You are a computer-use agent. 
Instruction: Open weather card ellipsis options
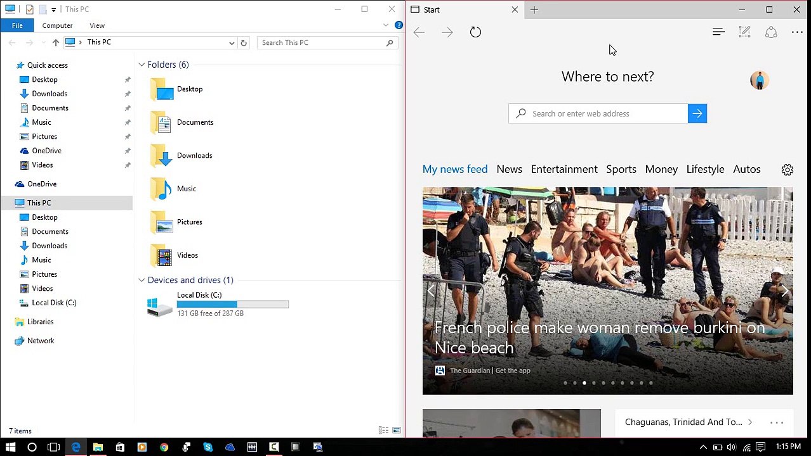pyautogui.click(x=777, y=422)
